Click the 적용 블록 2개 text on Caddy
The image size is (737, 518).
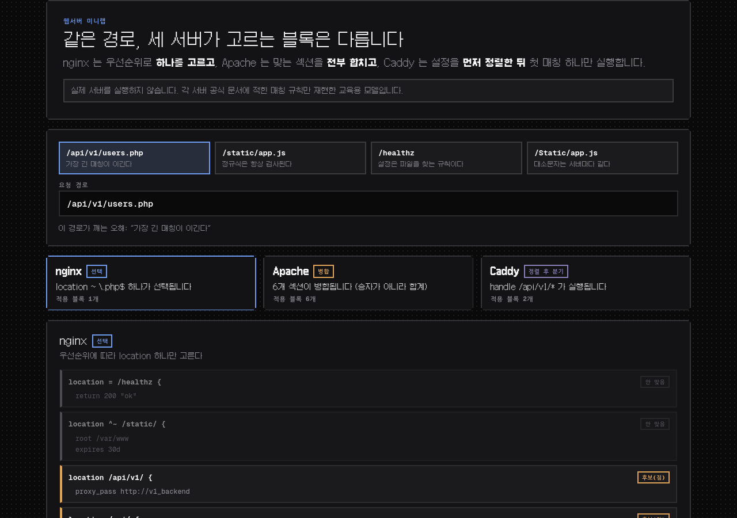click(511, 299)
